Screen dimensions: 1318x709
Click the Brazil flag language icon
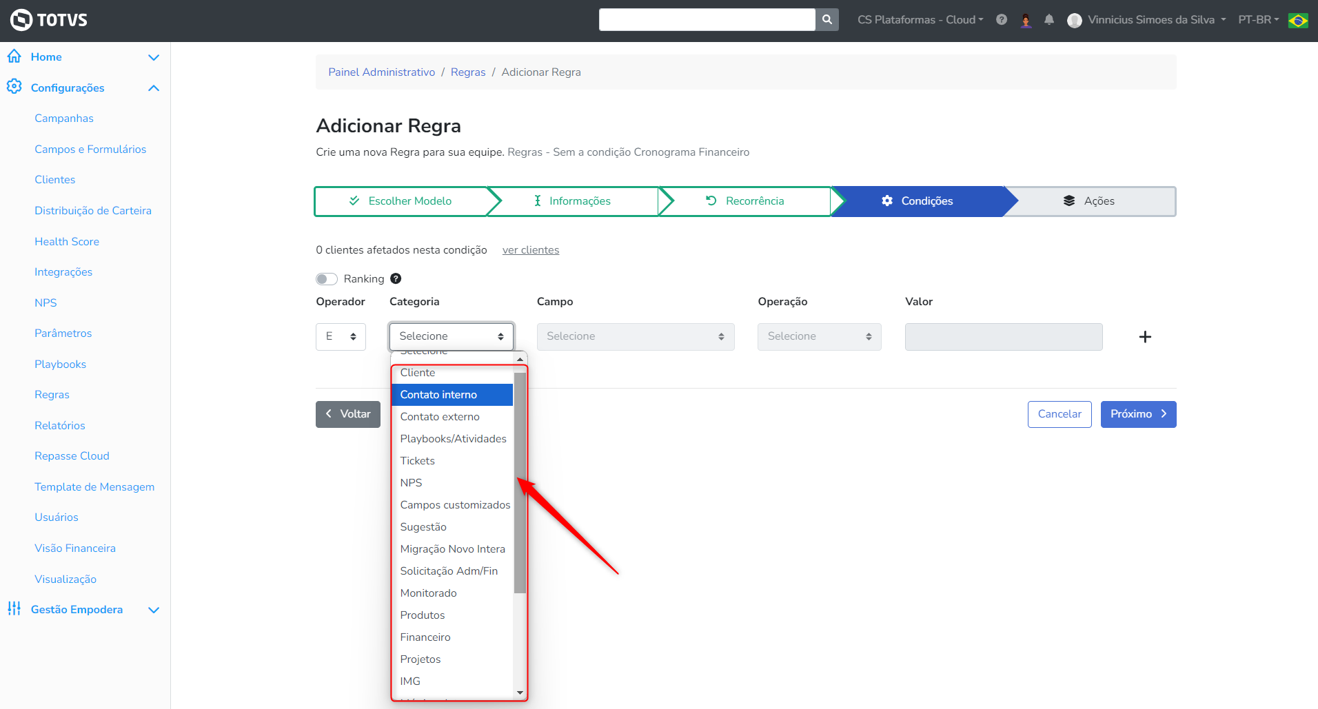point(1298,21)
